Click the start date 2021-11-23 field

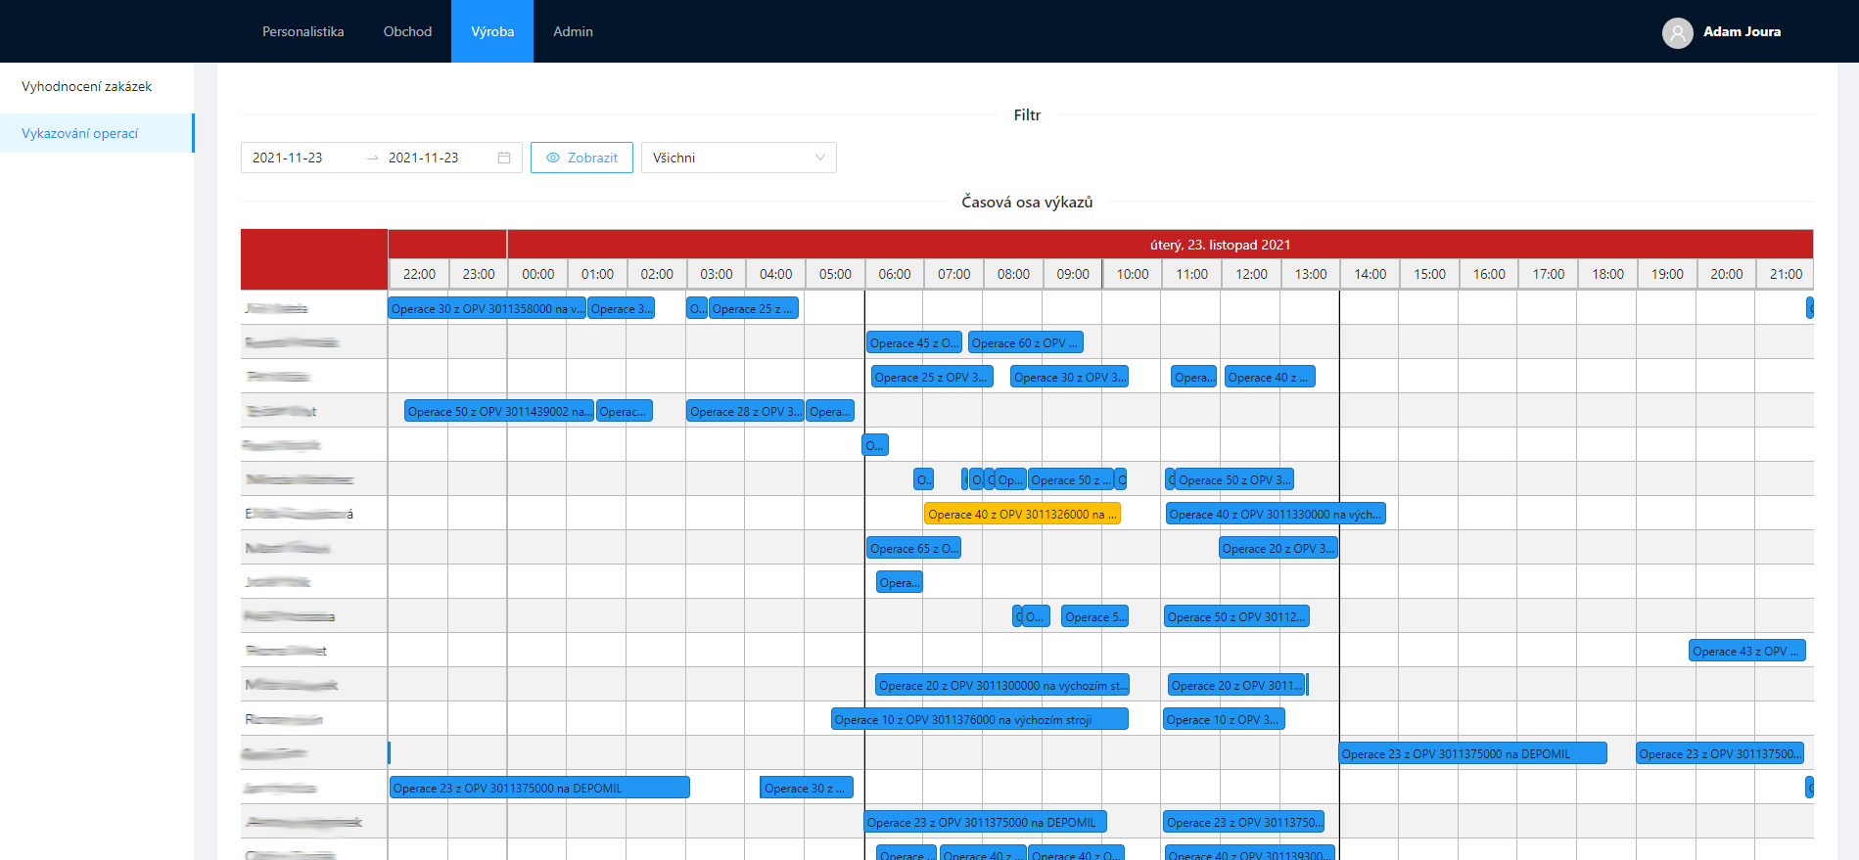tap(303, 158)
